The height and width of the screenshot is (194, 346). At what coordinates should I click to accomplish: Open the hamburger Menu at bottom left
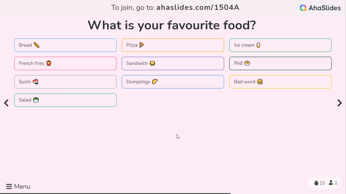pyautogui.click(x=18, y=186)
